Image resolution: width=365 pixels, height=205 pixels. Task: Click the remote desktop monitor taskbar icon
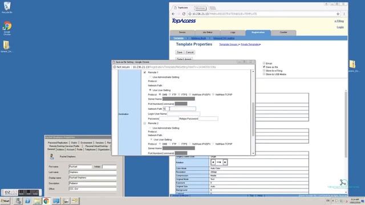(56, 201)
